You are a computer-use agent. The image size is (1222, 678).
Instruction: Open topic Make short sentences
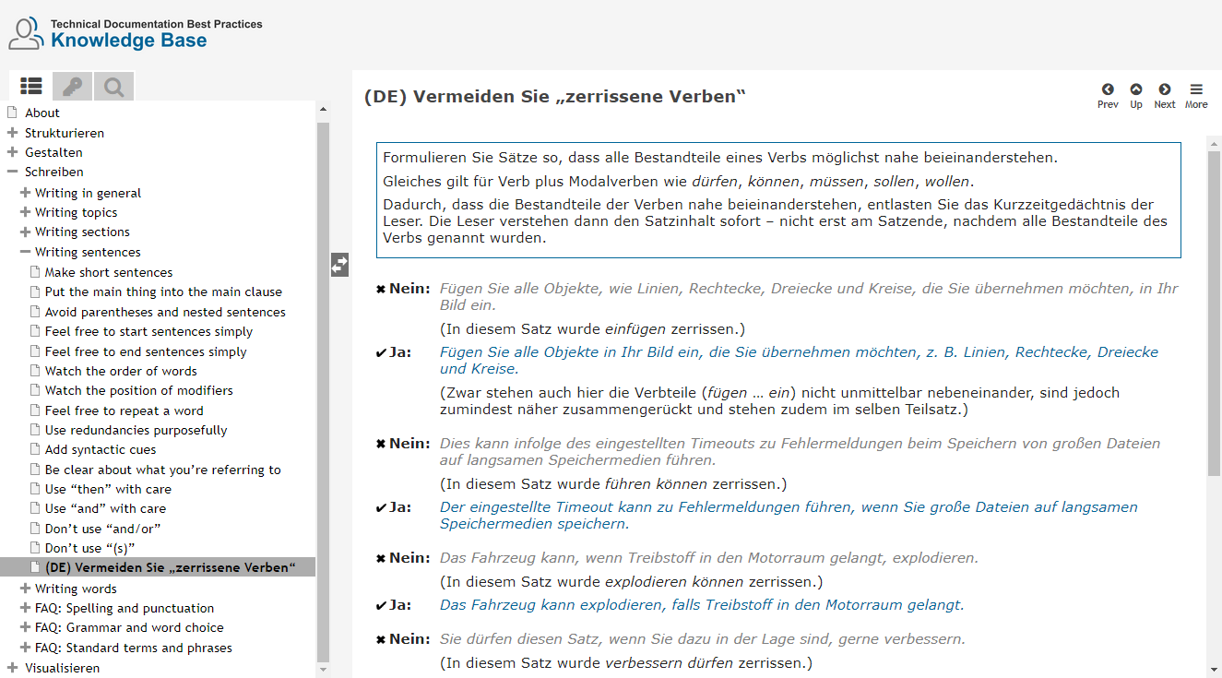[x=109, y=272]
